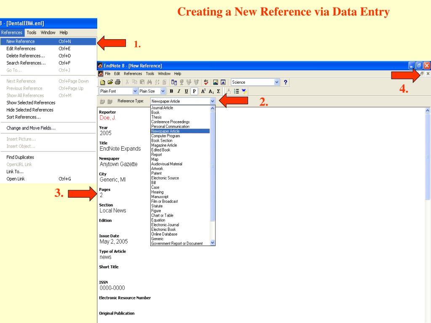
Task: Select Edit References menu entry
Action: tap(48, 49)
